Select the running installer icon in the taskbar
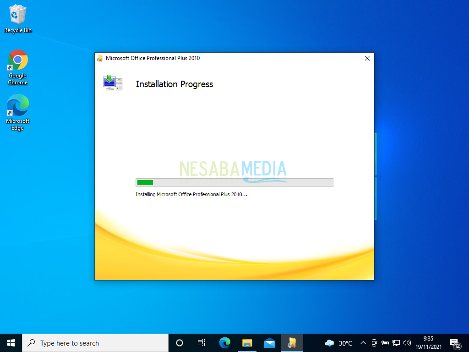The image size is (469, 352). pyautogui.click(x=292, y=342)
